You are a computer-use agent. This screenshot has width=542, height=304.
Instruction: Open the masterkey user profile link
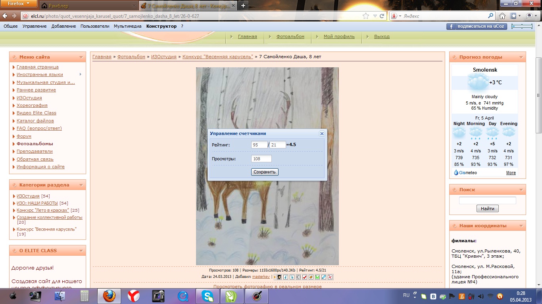pyautogui.click(x=261, y=277)
